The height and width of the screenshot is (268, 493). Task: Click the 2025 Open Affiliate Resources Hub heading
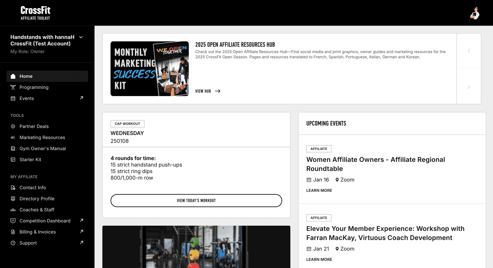(x=235, y=44)
